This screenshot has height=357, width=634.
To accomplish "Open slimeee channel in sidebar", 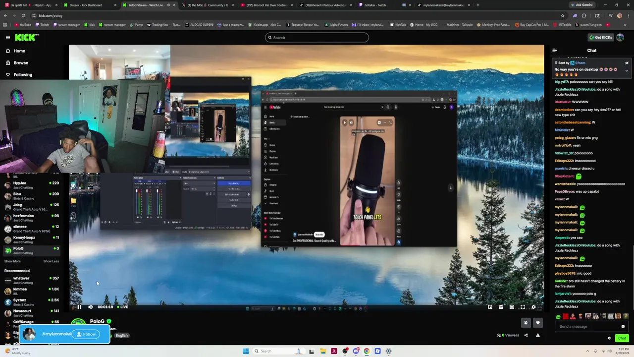I will coord(33,229).
